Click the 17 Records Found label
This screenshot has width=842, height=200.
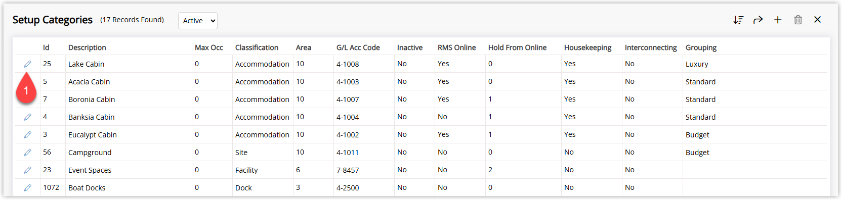pos(132,20)
